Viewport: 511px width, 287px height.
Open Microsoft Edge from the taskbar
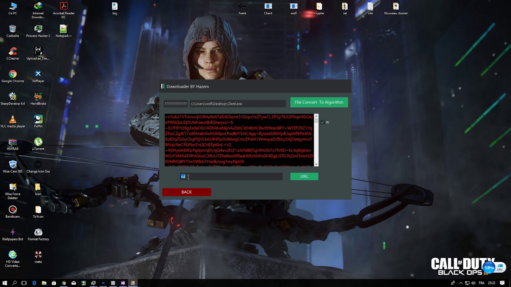34,283
